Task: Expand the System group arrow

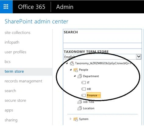Action: click(x=71, y=119)
